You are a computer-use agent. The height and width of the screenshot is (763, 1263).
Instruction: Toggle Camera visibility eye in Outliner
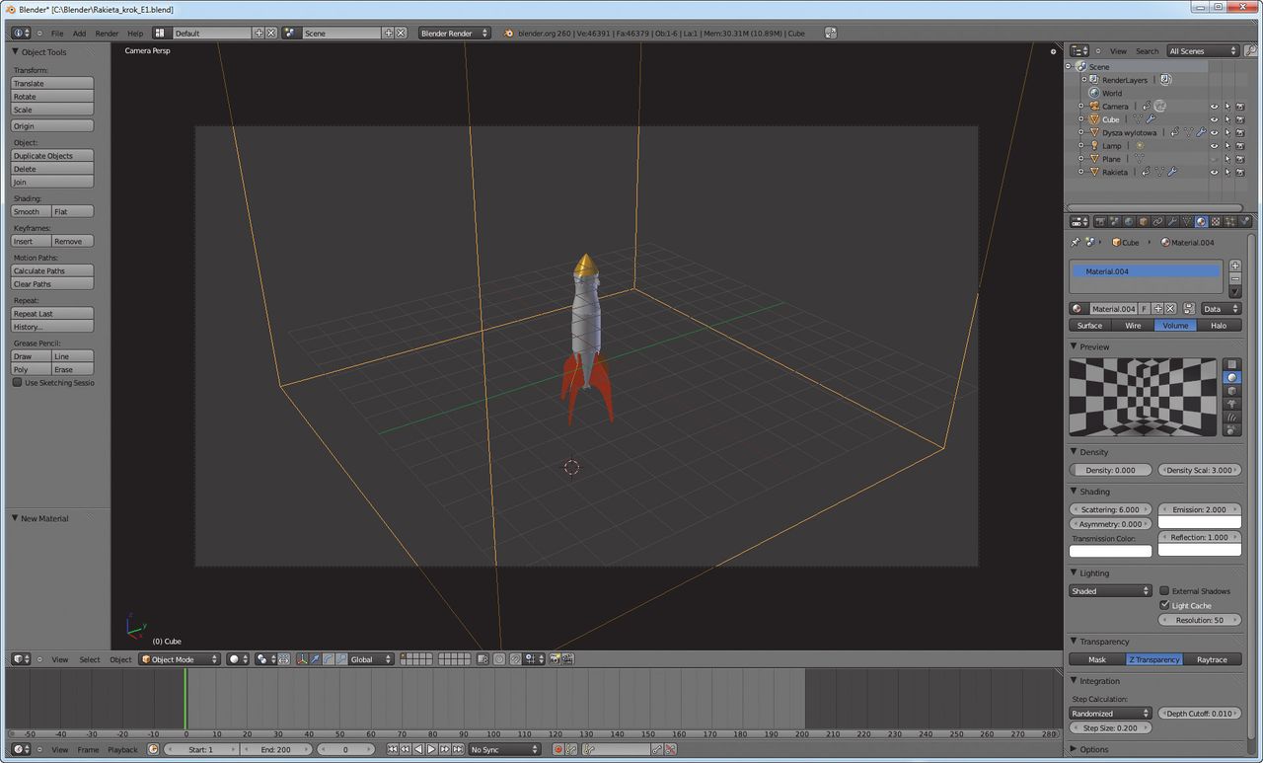point(1214,106)
